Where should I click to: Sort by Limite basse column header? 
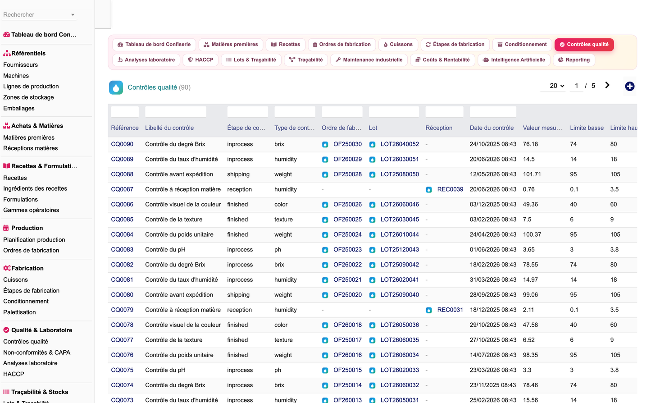587,128
